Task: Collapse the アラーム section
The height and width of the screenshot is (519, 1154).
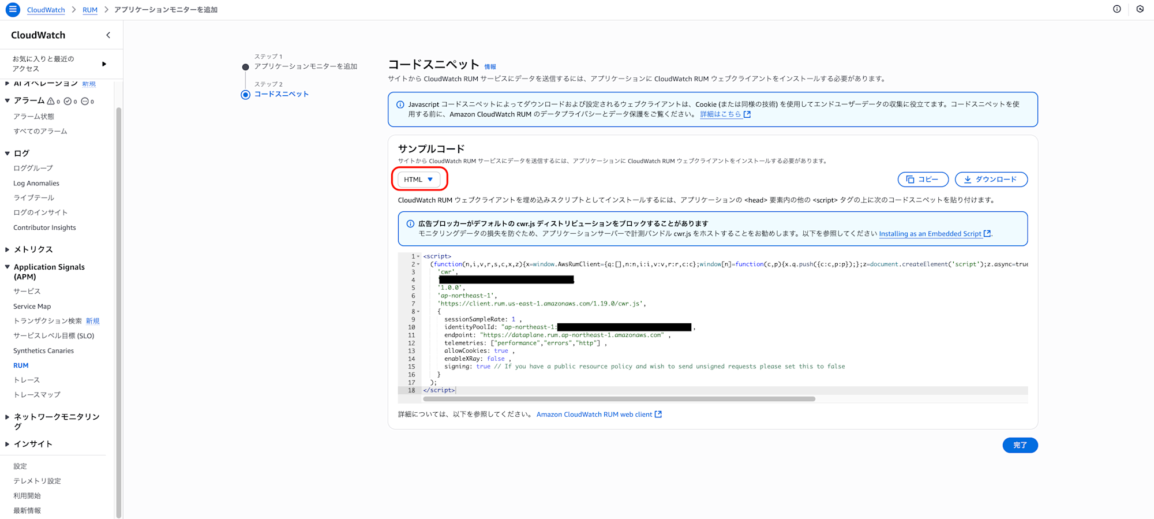Action: click(7, 100)
